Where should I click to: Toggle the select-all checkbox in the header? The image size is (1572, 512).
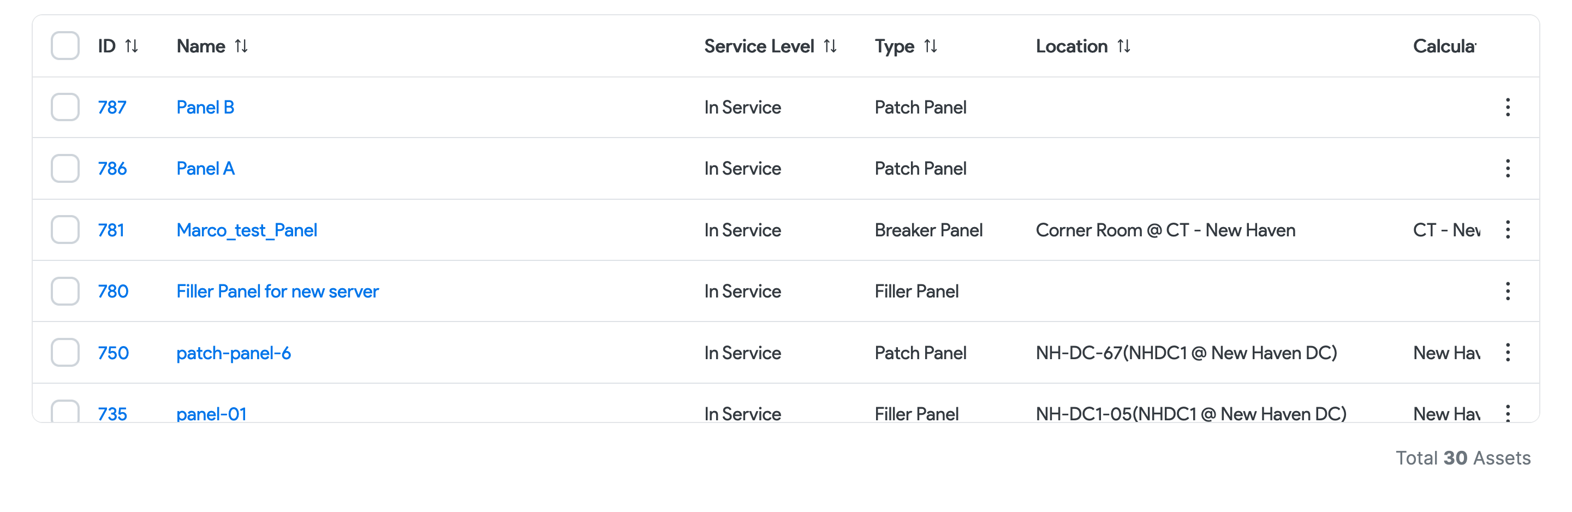(65, 46)
